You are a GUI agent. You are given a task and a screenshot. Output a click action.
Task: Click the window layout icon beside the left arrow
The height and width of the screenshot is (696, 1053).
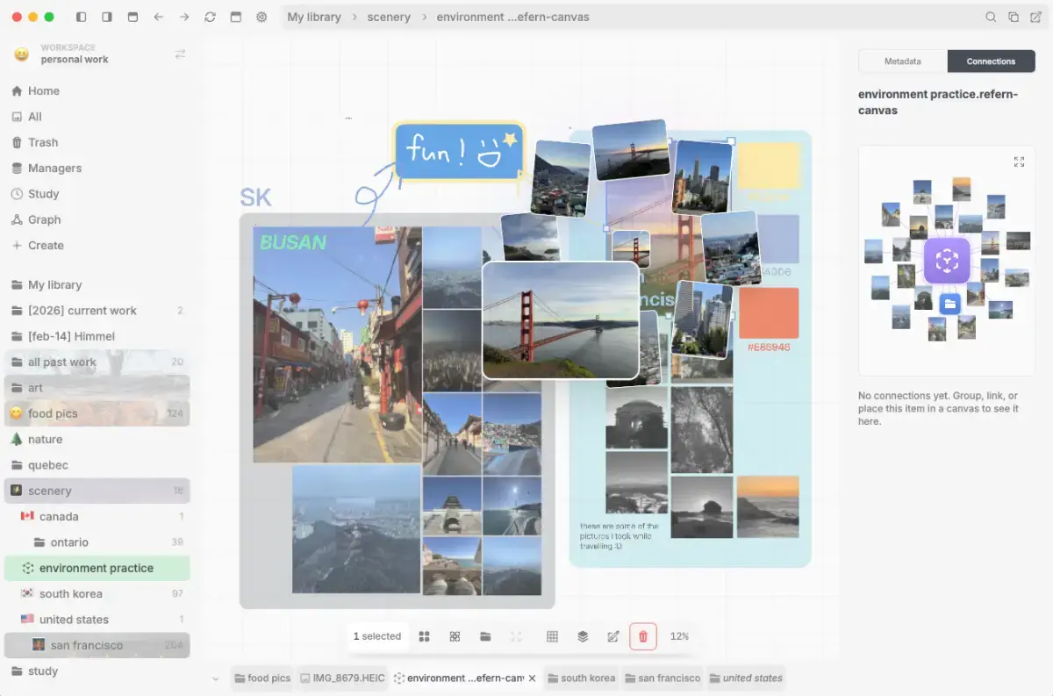[x=133, y=17]
